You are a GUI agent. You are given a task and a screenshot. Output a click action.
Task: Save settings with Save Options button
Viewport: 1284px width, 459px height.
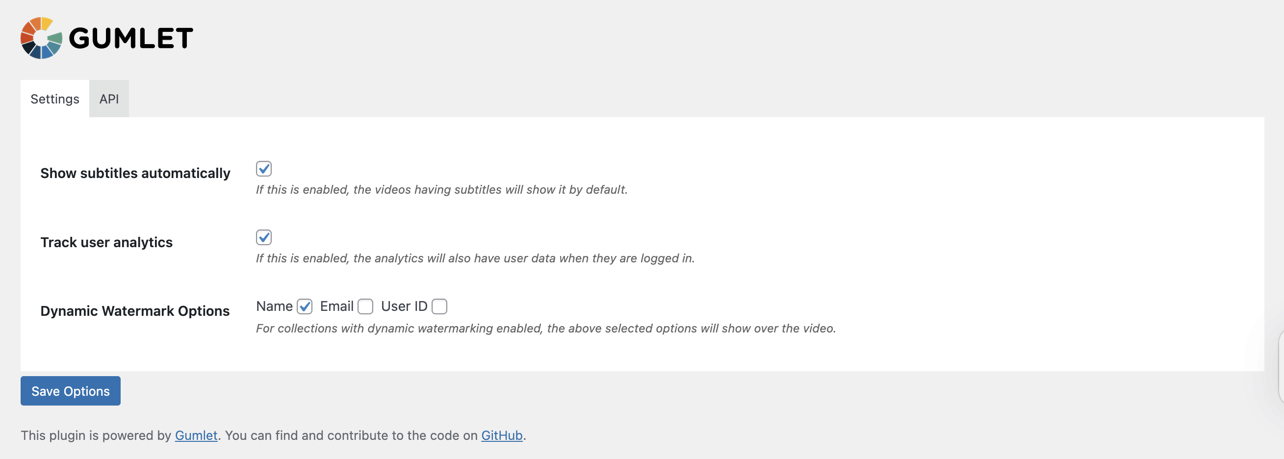pos(70,391)
